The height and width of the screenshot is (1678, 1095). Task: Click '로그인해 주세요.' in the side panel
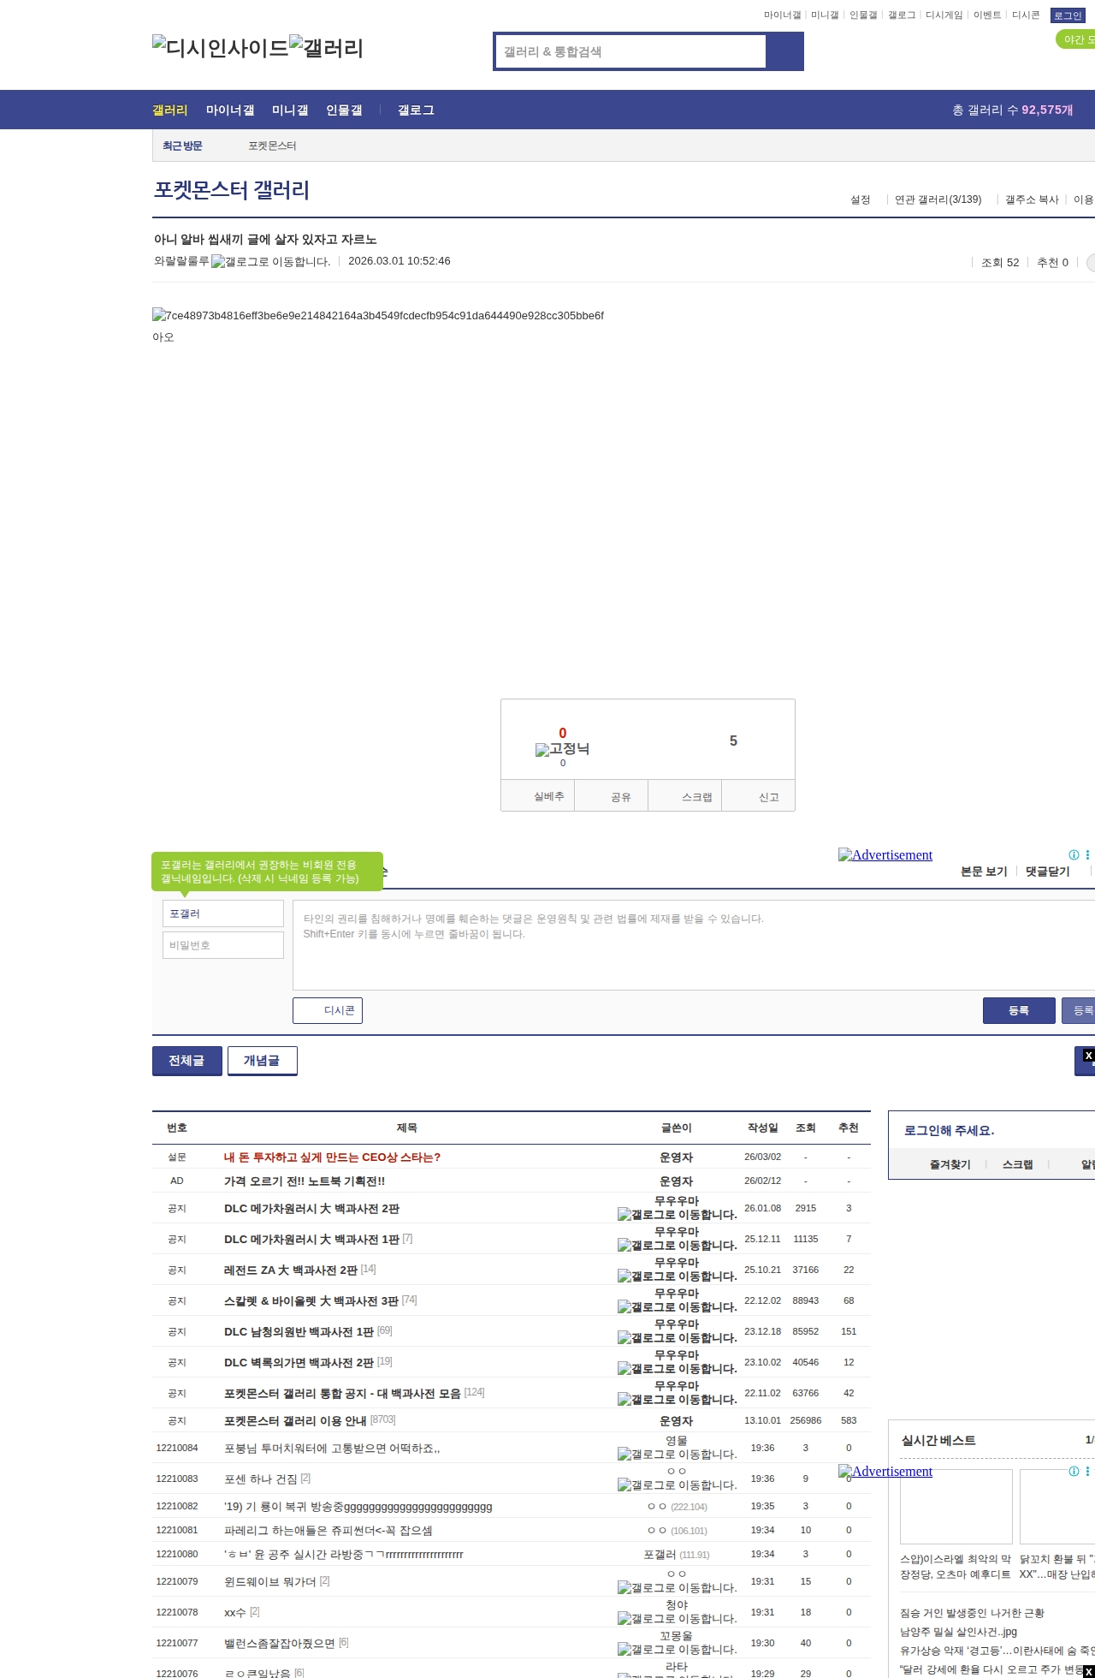point(949,1131)
